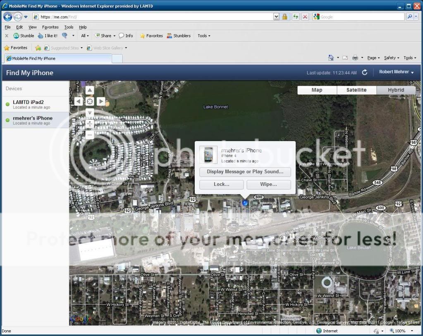Image resolution: width=423 pixels, height=336 pixels.
Task: Click the I like it! thumbs-up
Action: pos(48,36)
